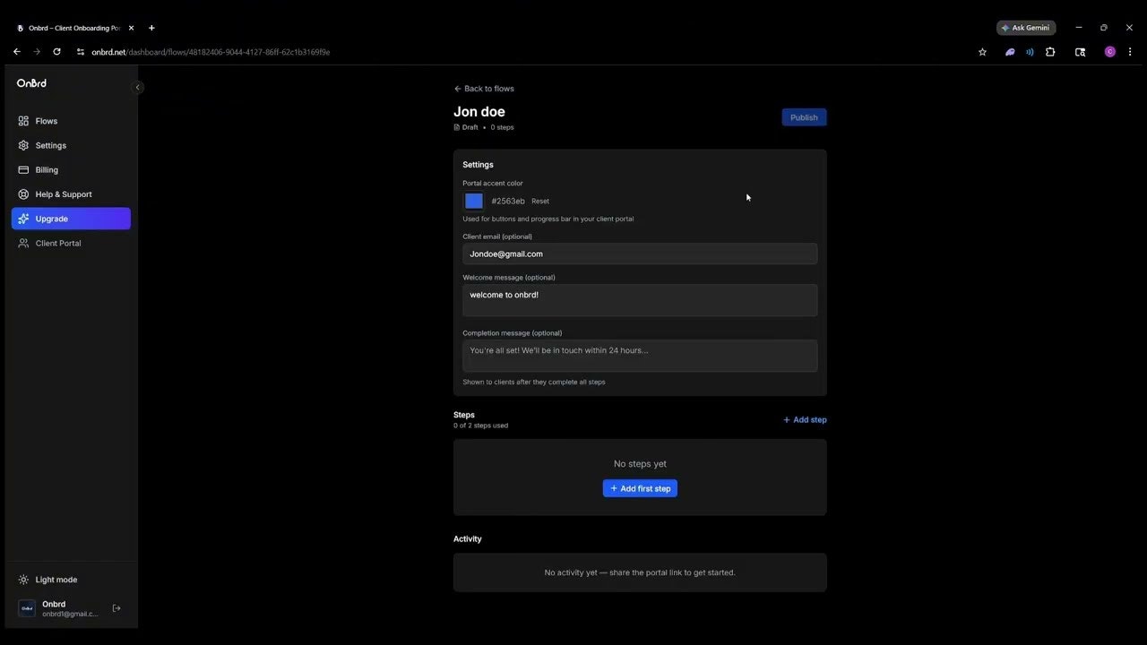Click the Publish button
This screenshot has height=645, width=1147.
click(x=804, y=117)
